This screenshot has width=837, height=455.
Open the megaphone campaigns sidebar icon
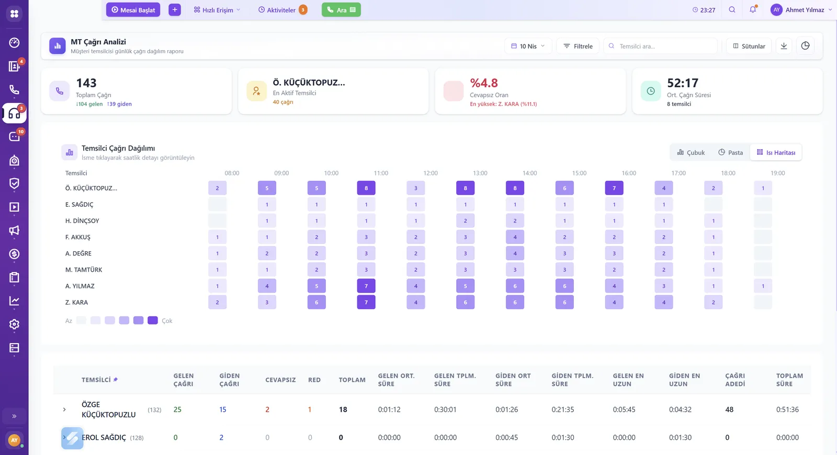click(x=14, y=230)
